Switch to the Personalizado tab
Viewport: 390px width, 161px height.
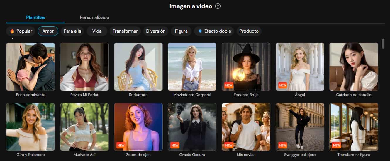pos(94,17)
